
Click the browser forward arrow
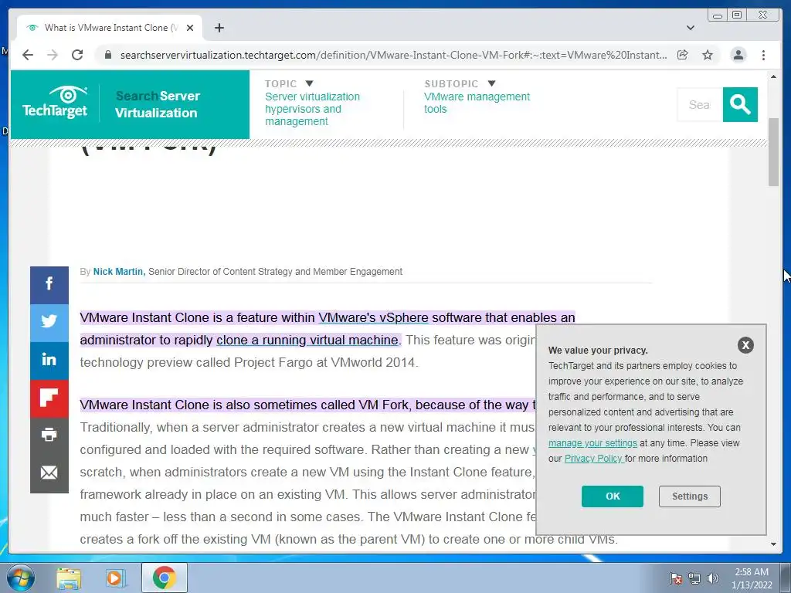coord(53,55)
